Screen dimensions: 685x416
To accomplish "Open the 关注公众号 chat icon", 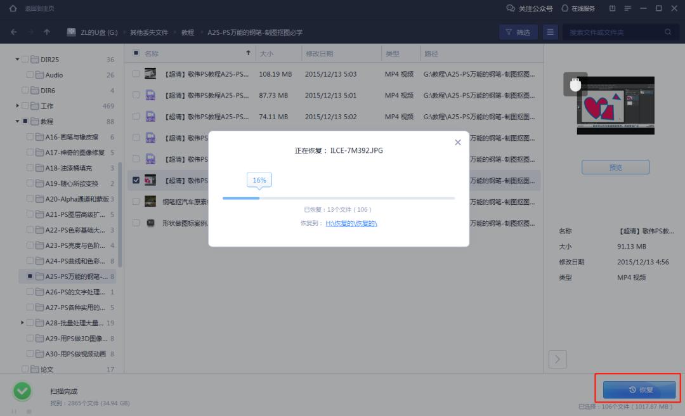I will coord(510,8).
